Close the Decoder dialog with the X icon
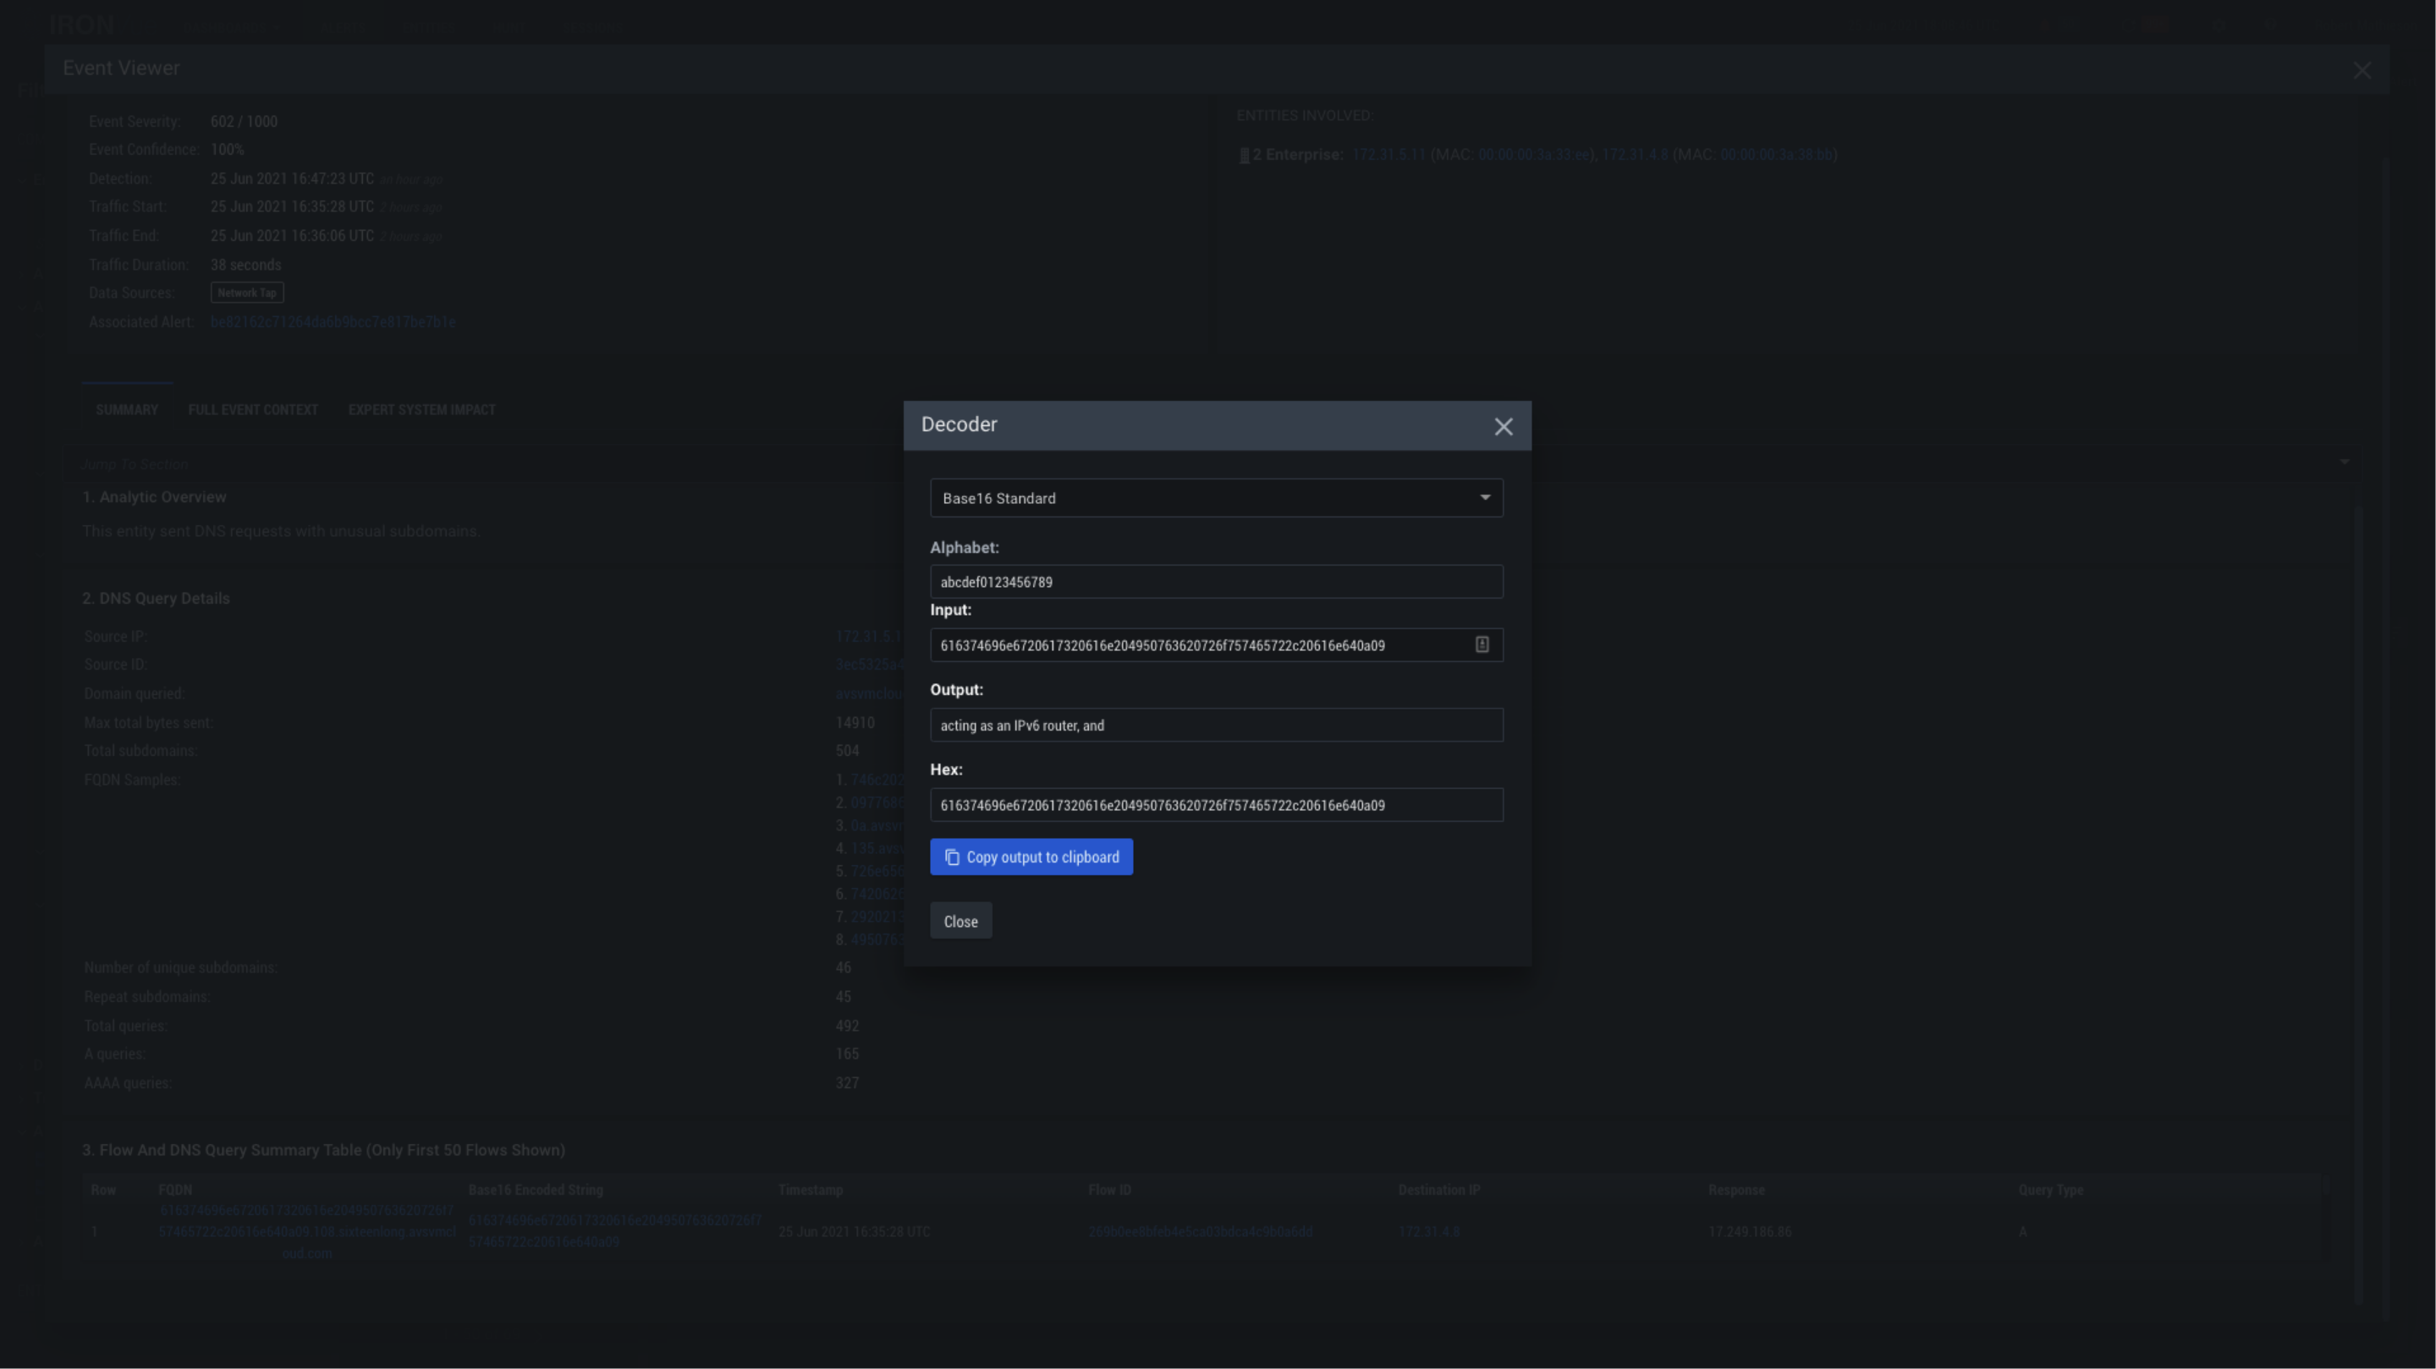Viewport: 2436px width, 1369px height. tap(1503, 427)
